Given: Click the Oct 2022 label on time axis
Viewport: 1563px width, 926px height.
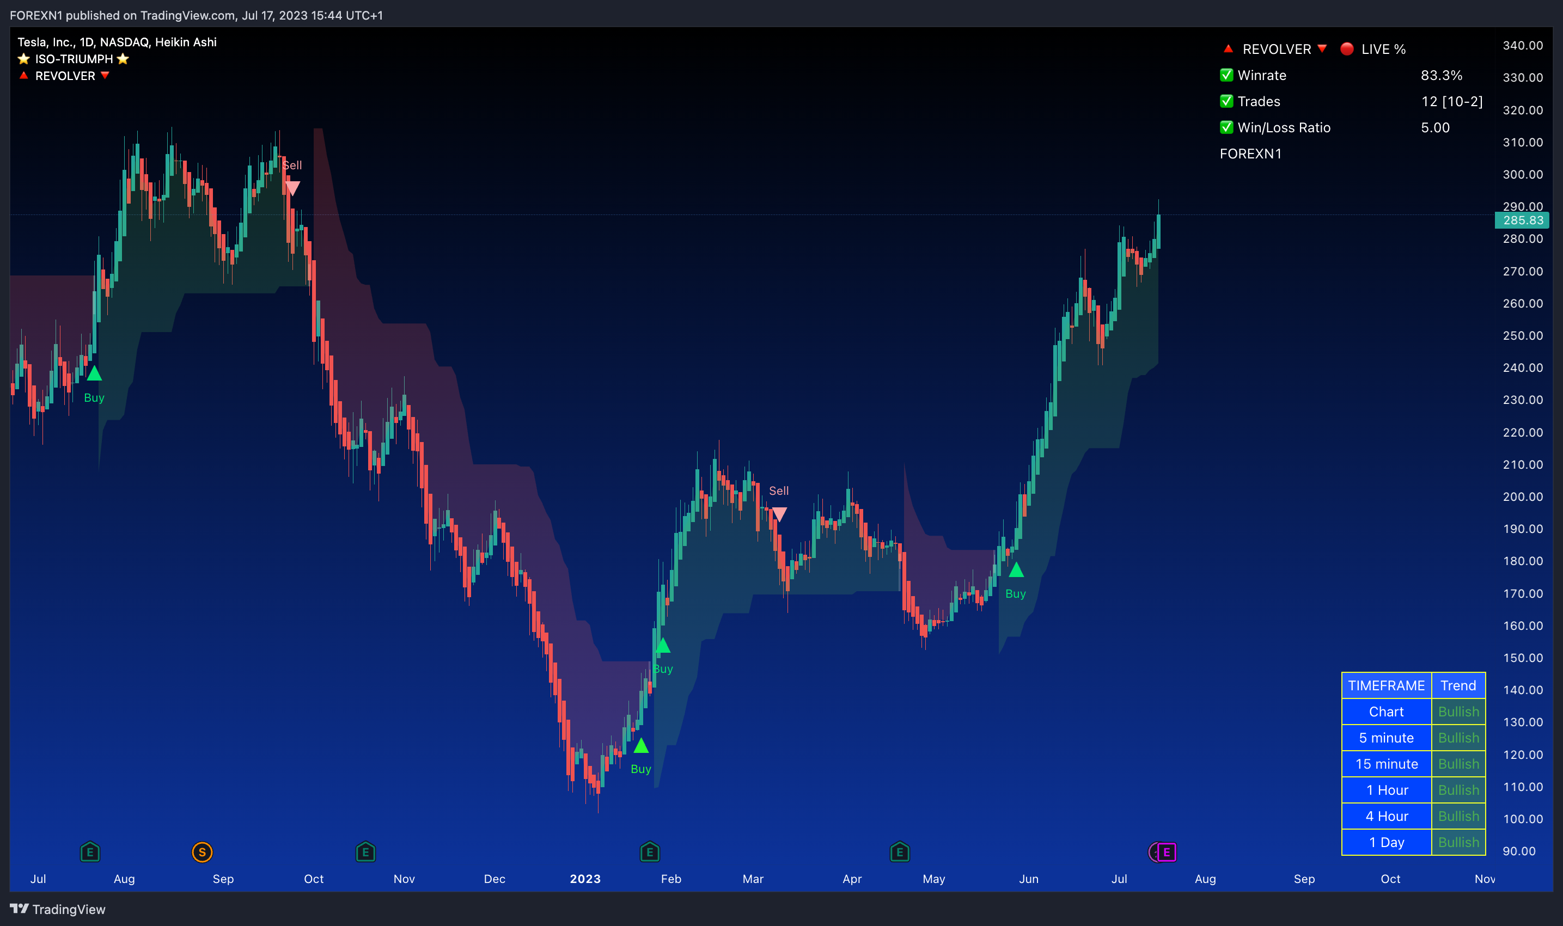Looking at the screenshot, I should point(313,879).
